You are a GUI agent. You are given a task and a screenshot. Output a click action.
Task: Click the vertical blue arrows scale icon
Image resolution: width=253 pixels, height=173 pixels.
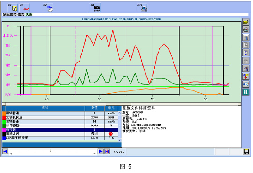tap(246, 53)
